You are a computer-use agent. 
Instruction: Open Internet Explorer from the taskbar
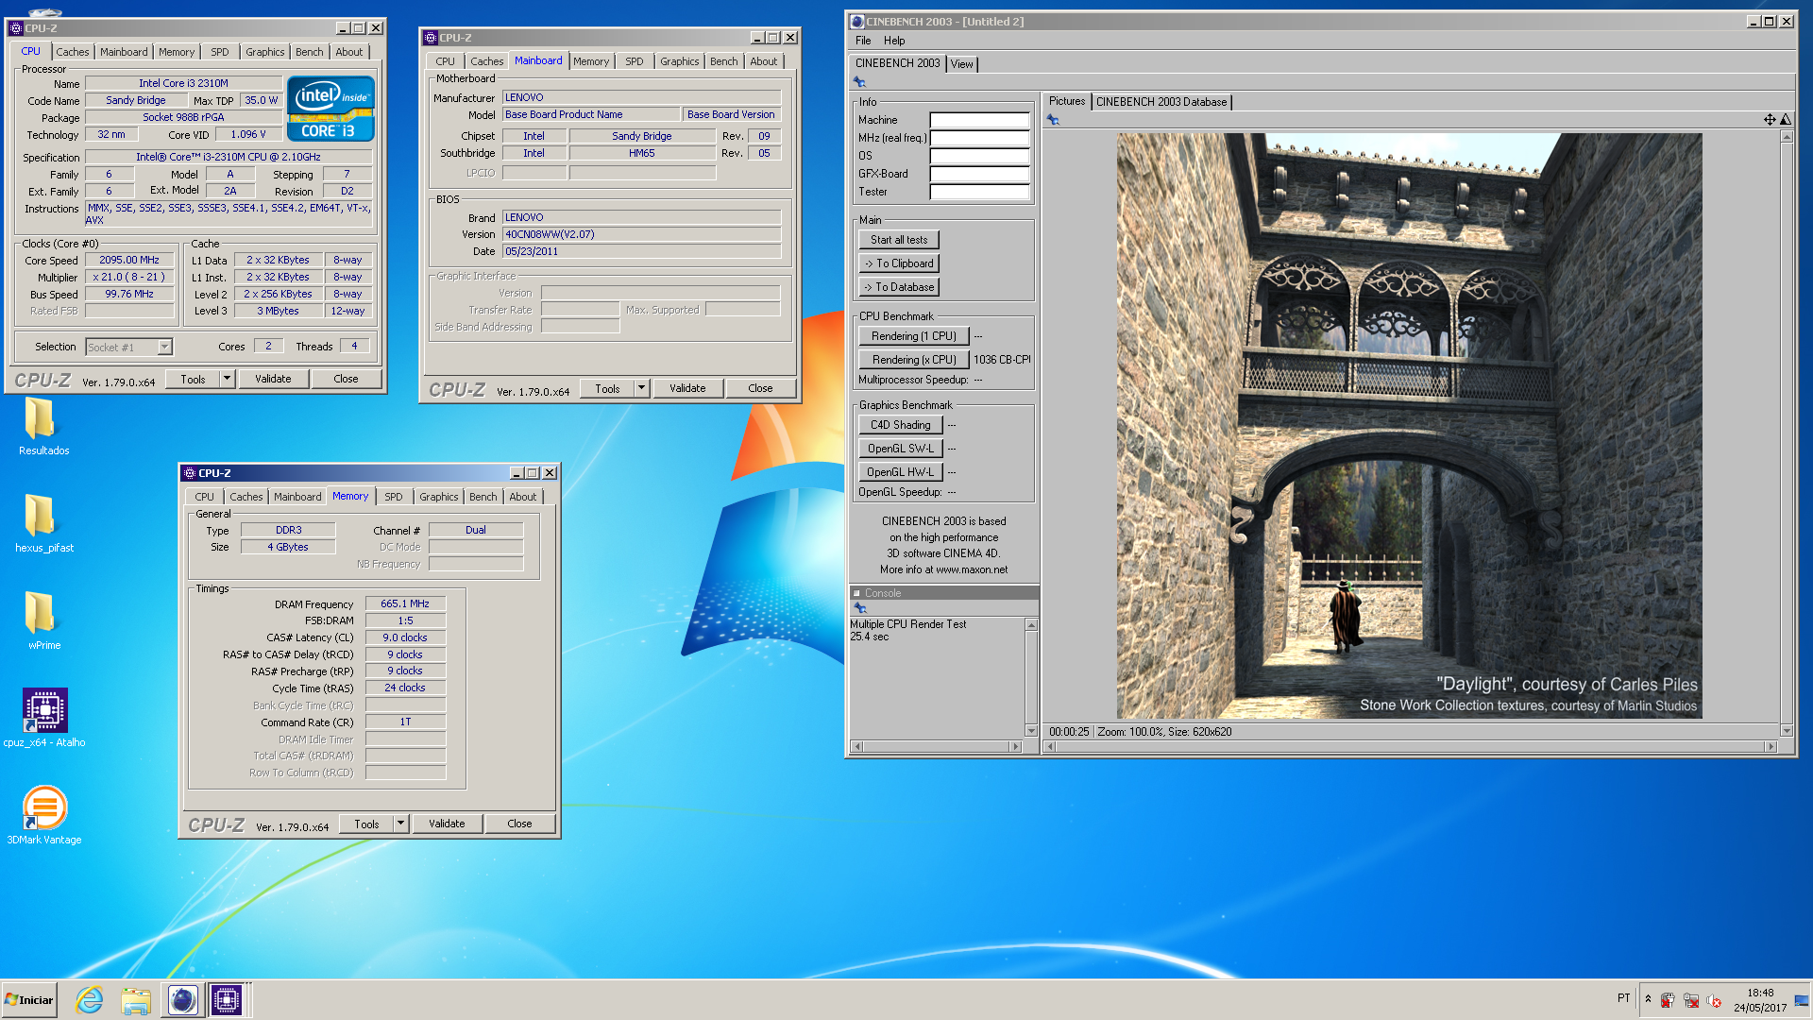click(90, 1000)
